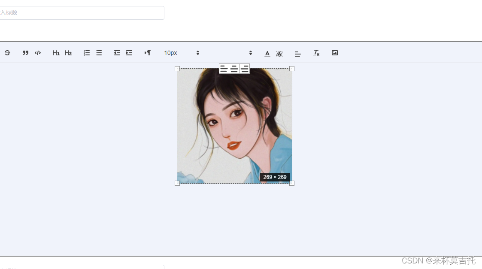482x269 pixels.
Task: Increase the paragraph indent
Action: (x=129, y=53)
